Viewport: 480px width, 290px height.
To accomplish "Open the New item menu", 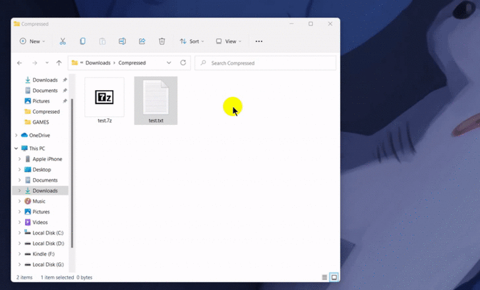I will [x=32, y=41].
